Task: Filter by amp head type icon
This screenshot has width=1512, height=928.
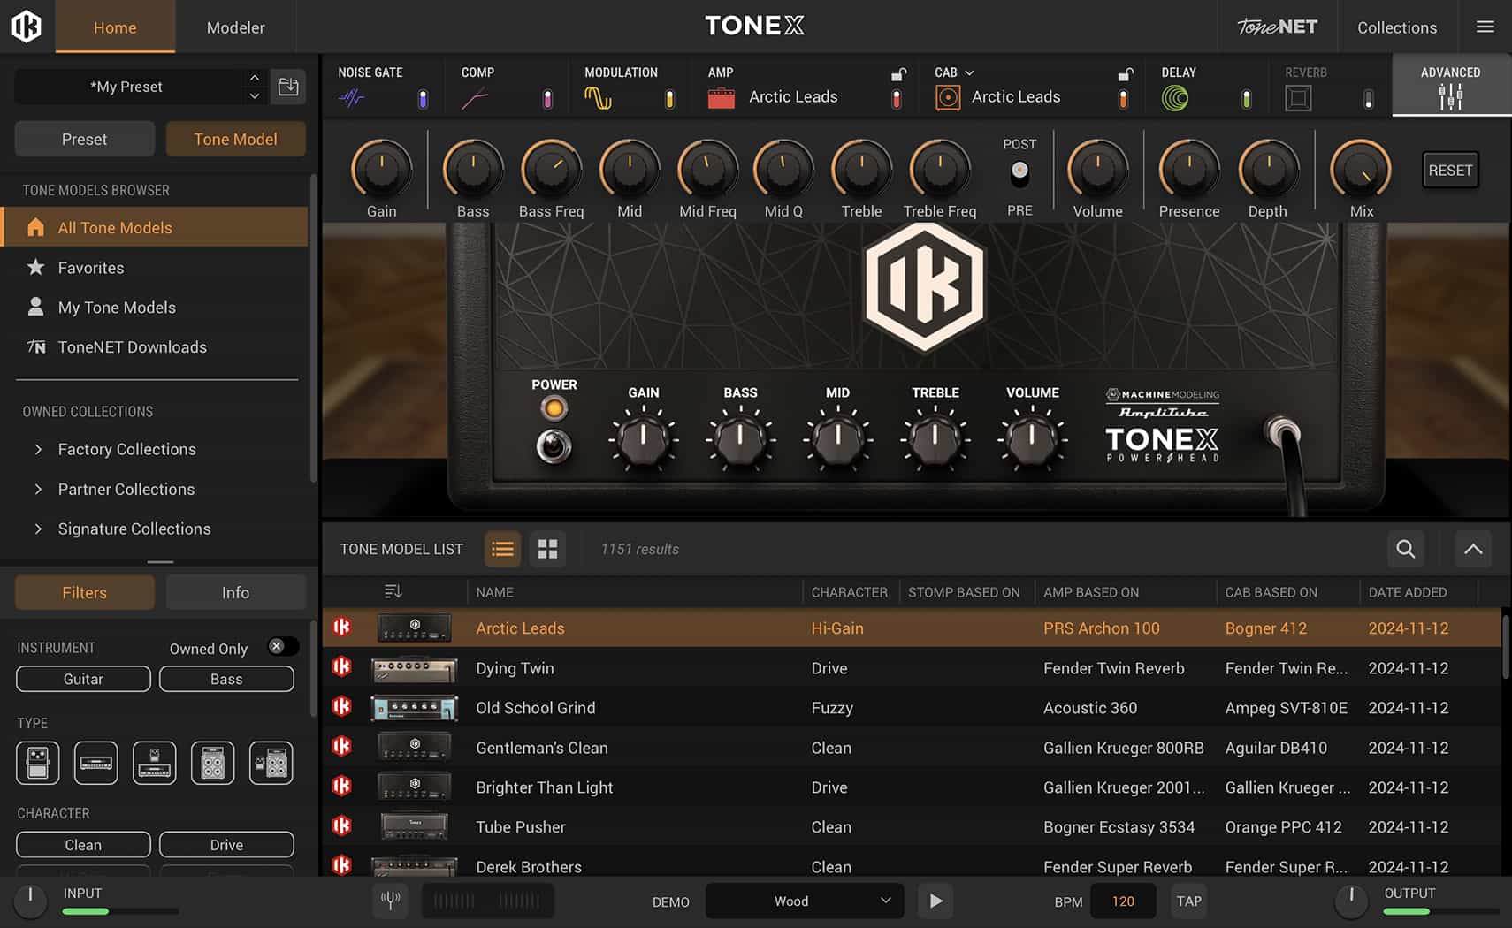Action: click(x=96, y=763)
